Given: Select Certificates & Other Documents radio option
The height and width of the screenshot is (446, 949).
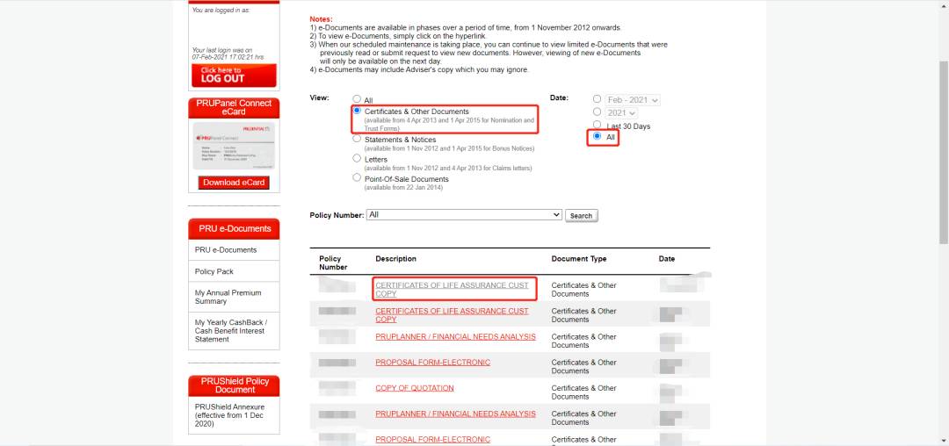Looking at the screenshot, I should pos(357,111).
